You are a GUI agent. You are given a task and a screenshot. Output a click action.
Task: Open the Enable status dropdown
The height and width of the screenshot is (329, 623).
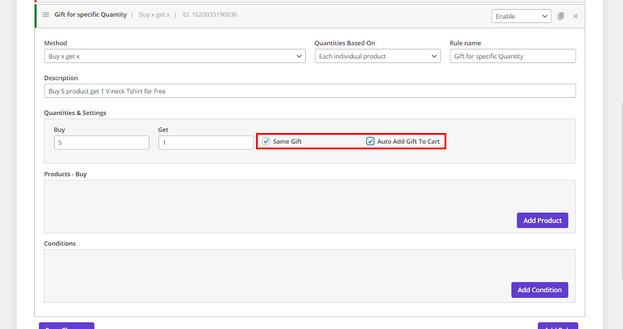tap(521, 16)
